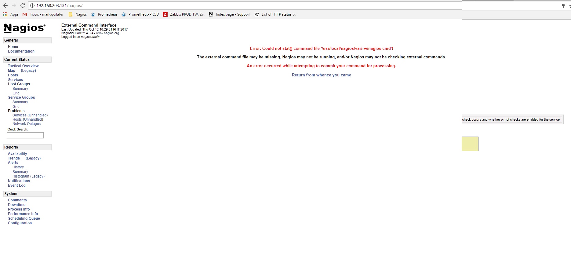The width and height of the screenshot is (571, 253).
Task: Open the Wikipedia HTTP status bookmark
Action: point(275,14)
